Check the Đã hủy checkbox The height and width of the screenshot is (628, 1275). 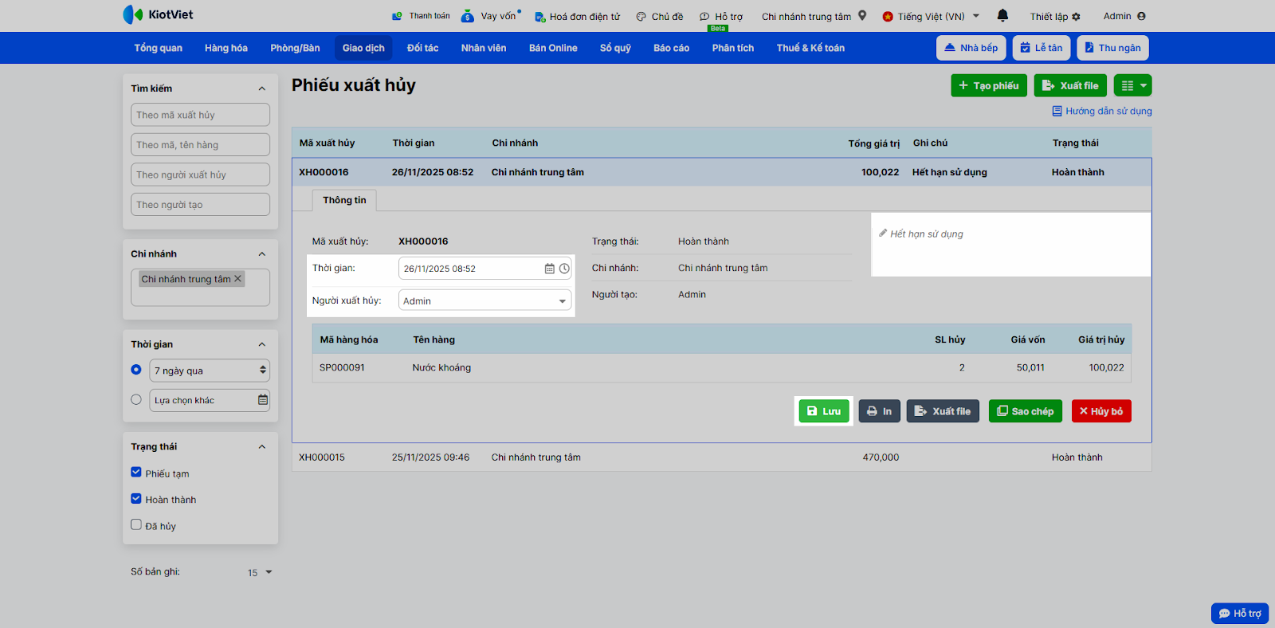pos(136,524)
